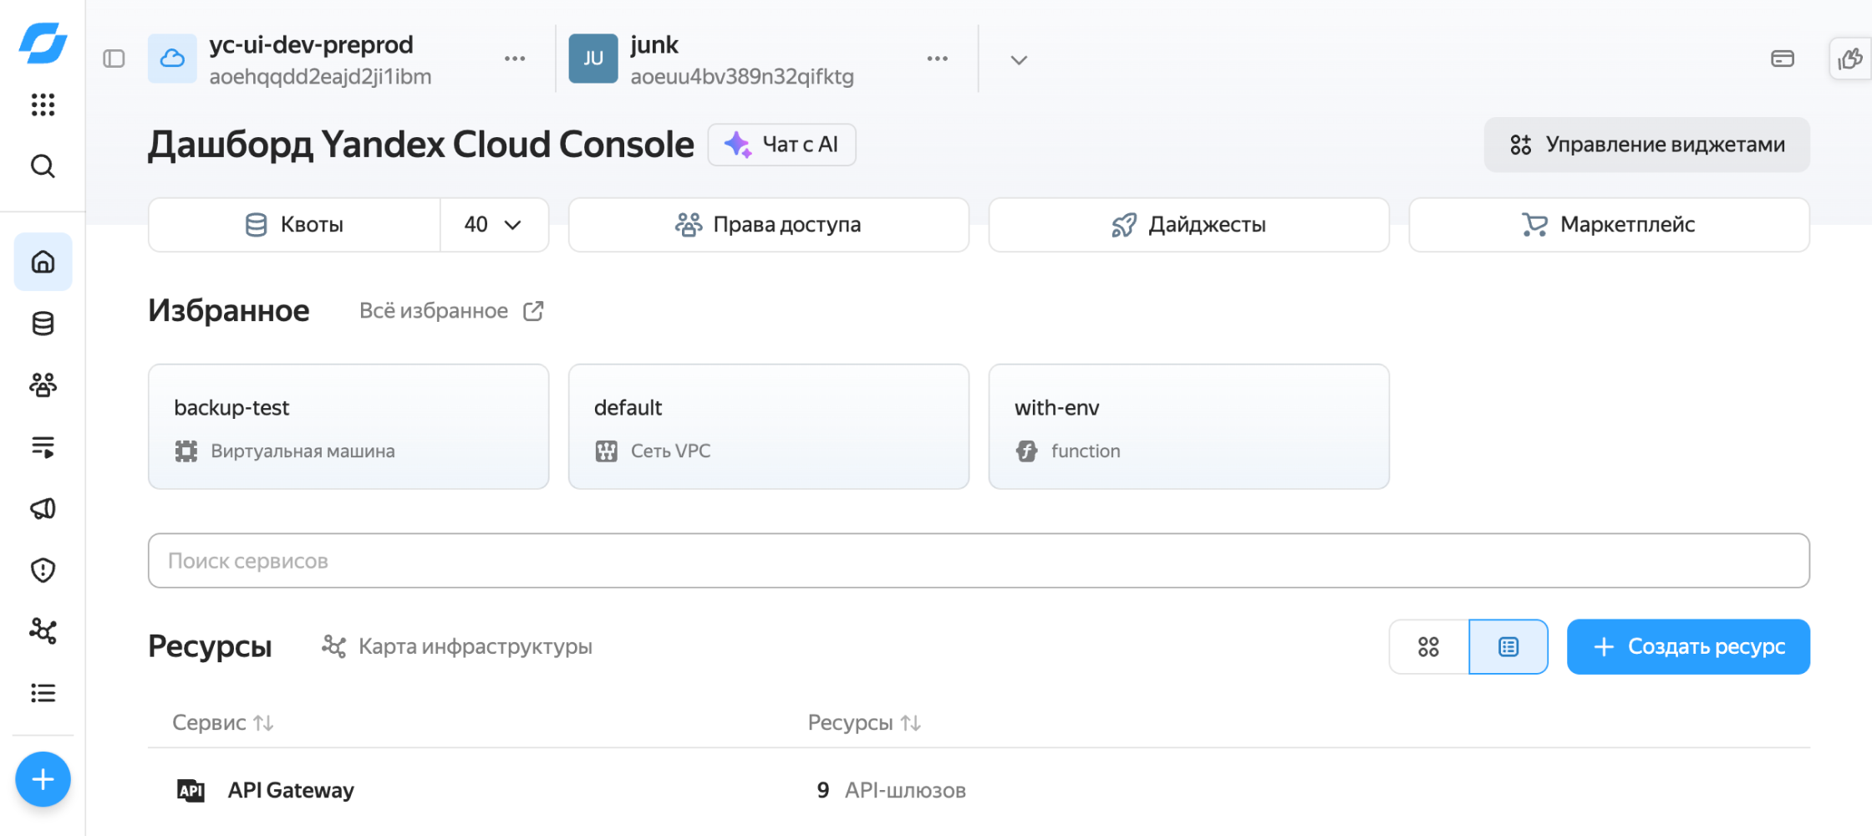
Task: Open more options for junk folder
Action: click(x=938, y=59)
